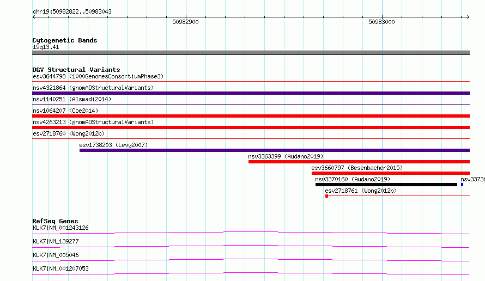The width and height of the screenshot is (485, 281).
Task: Click the black nsv3370160 variant bar
Action: 386,185
